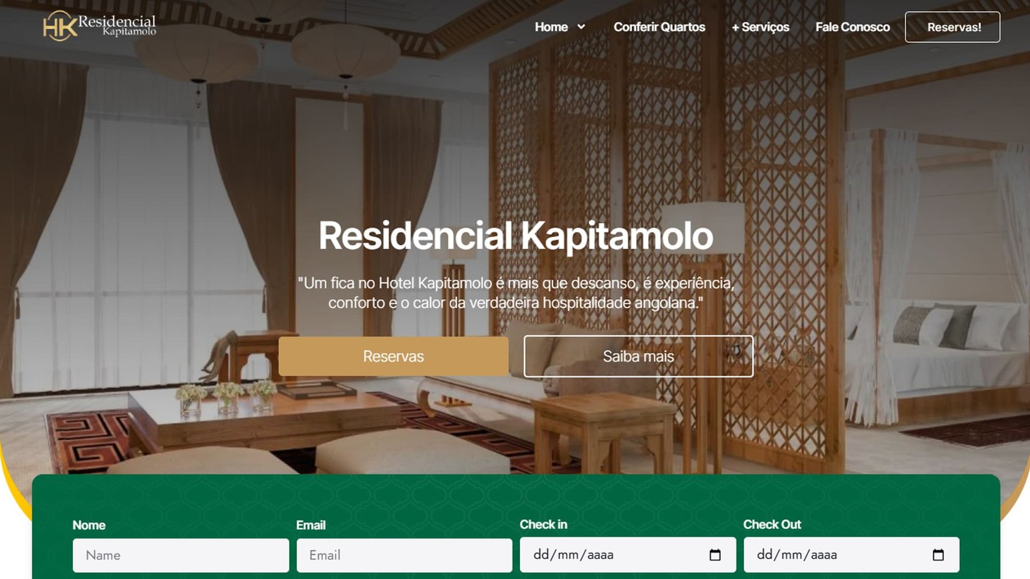Screen dimensions: 1030x579
Task: Click the Residencial Kapitamolo hero heading
Action: pos(516,236)
